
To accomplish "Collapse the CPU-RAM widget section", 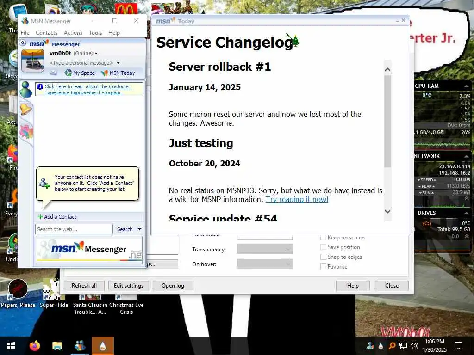I will click(466, 86).
